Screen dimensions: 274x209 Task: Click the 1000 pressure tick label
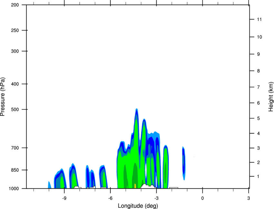click(14, 189)
